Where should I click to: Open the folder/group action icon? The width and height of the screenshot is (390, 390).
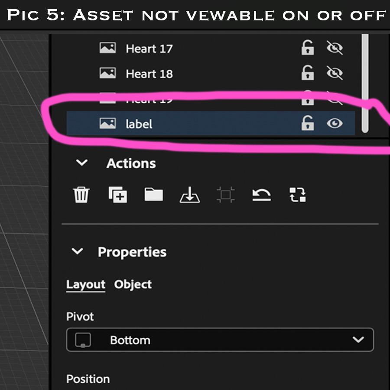tap(153, 195)
